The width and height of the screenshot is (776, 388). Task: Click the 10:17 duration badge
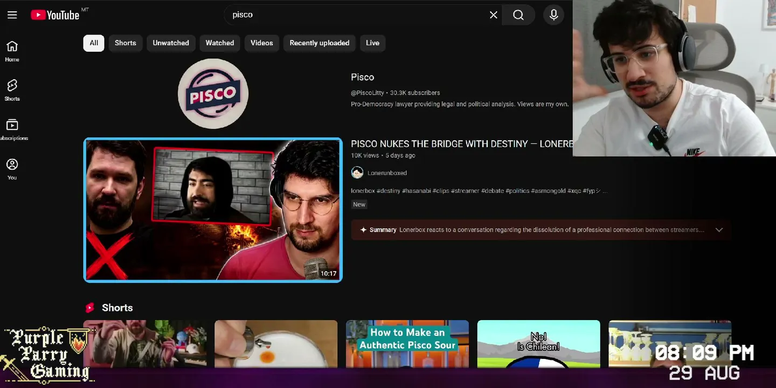tap(328, 273)
